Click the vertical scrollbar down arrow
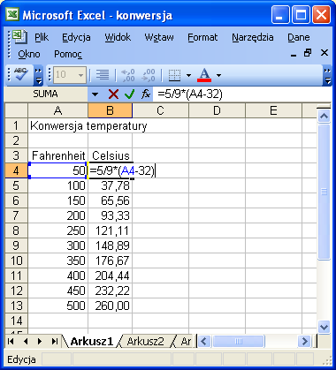Screen dimensions: 336x370 pos(324,327)
